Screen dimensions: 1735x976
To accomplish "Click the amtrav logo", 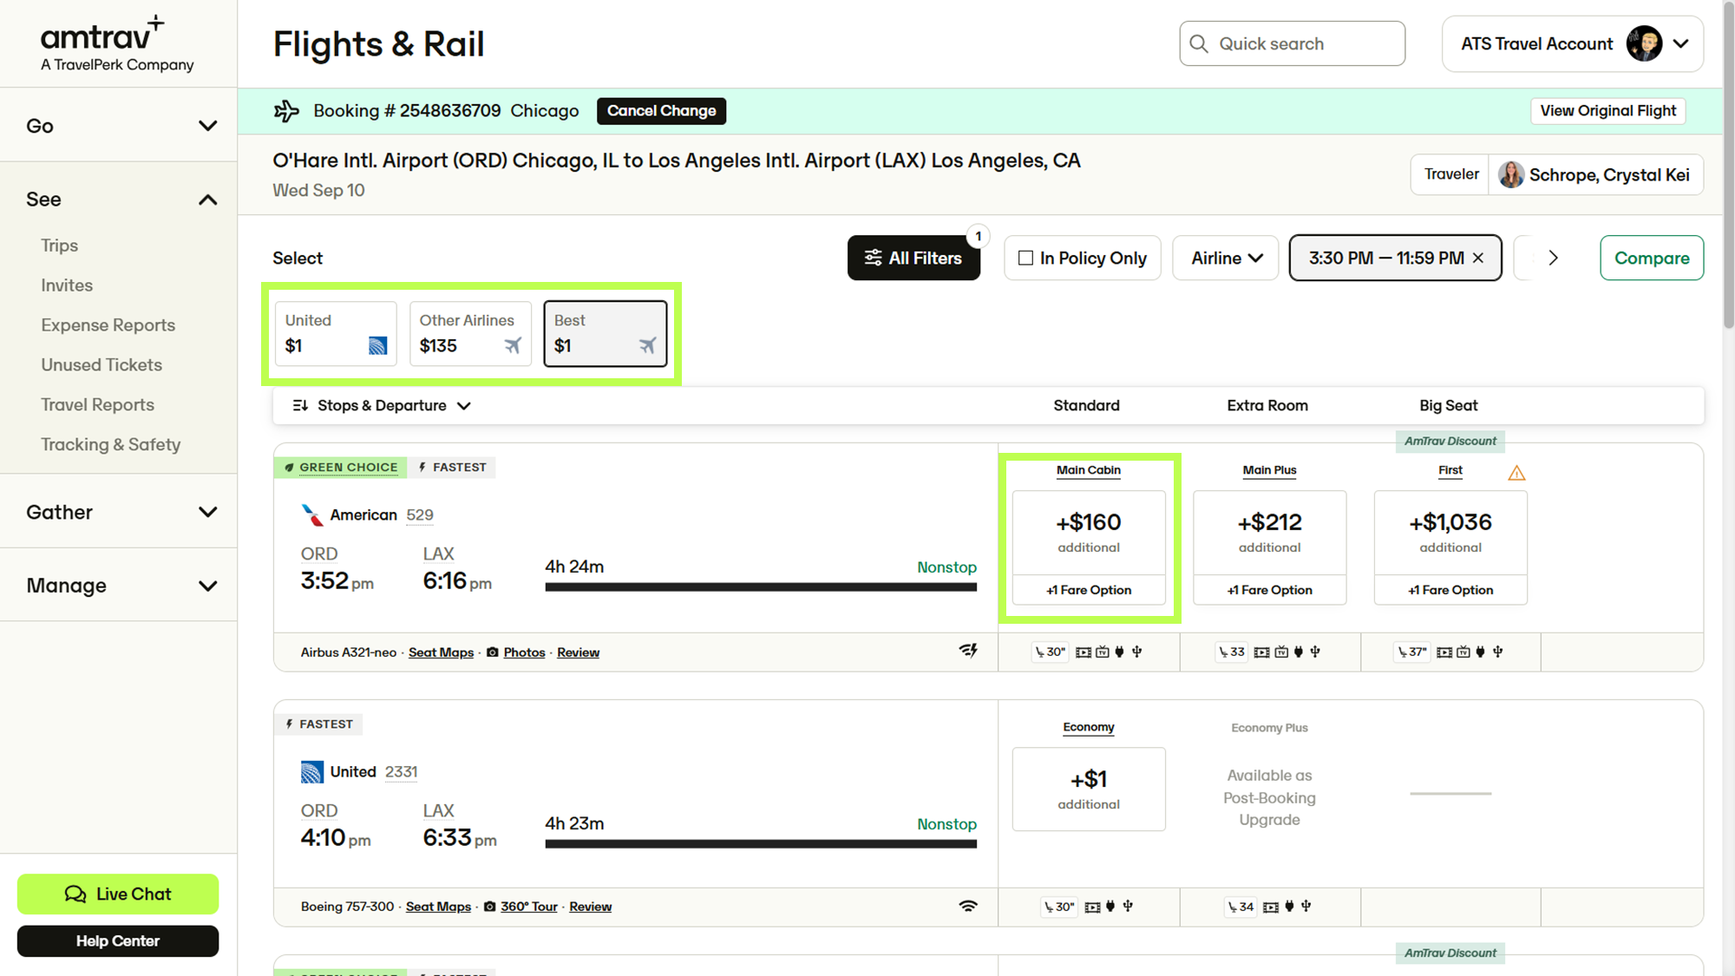I will [117, 43].
